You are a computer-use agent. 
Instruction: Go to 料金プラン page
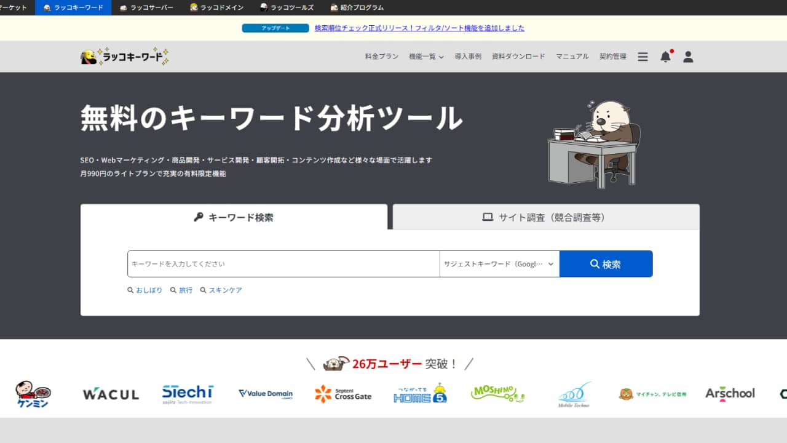point(382,57)
